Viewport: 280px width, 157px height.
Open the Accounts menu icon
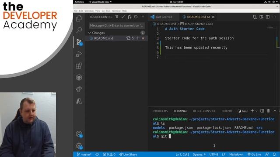click(x=79, y=134)
